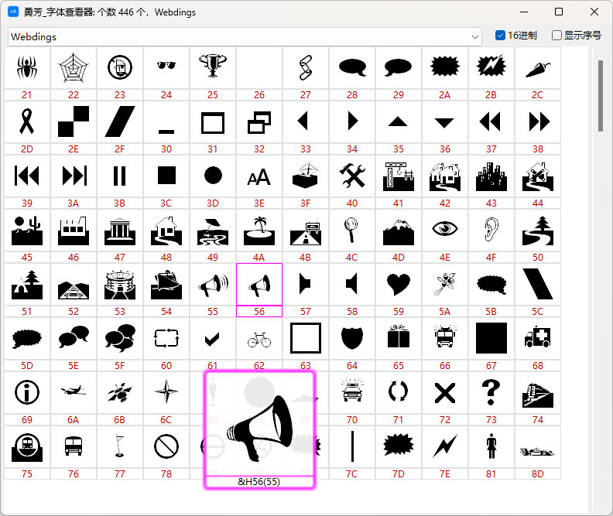Click the crossed tools glyph 40

pos(352,176)
